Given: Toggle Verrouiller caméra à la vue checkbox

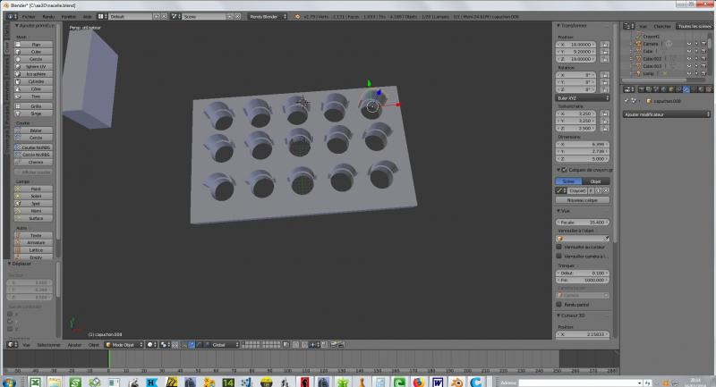Looking at the screenshot, I should pos(560,256).
